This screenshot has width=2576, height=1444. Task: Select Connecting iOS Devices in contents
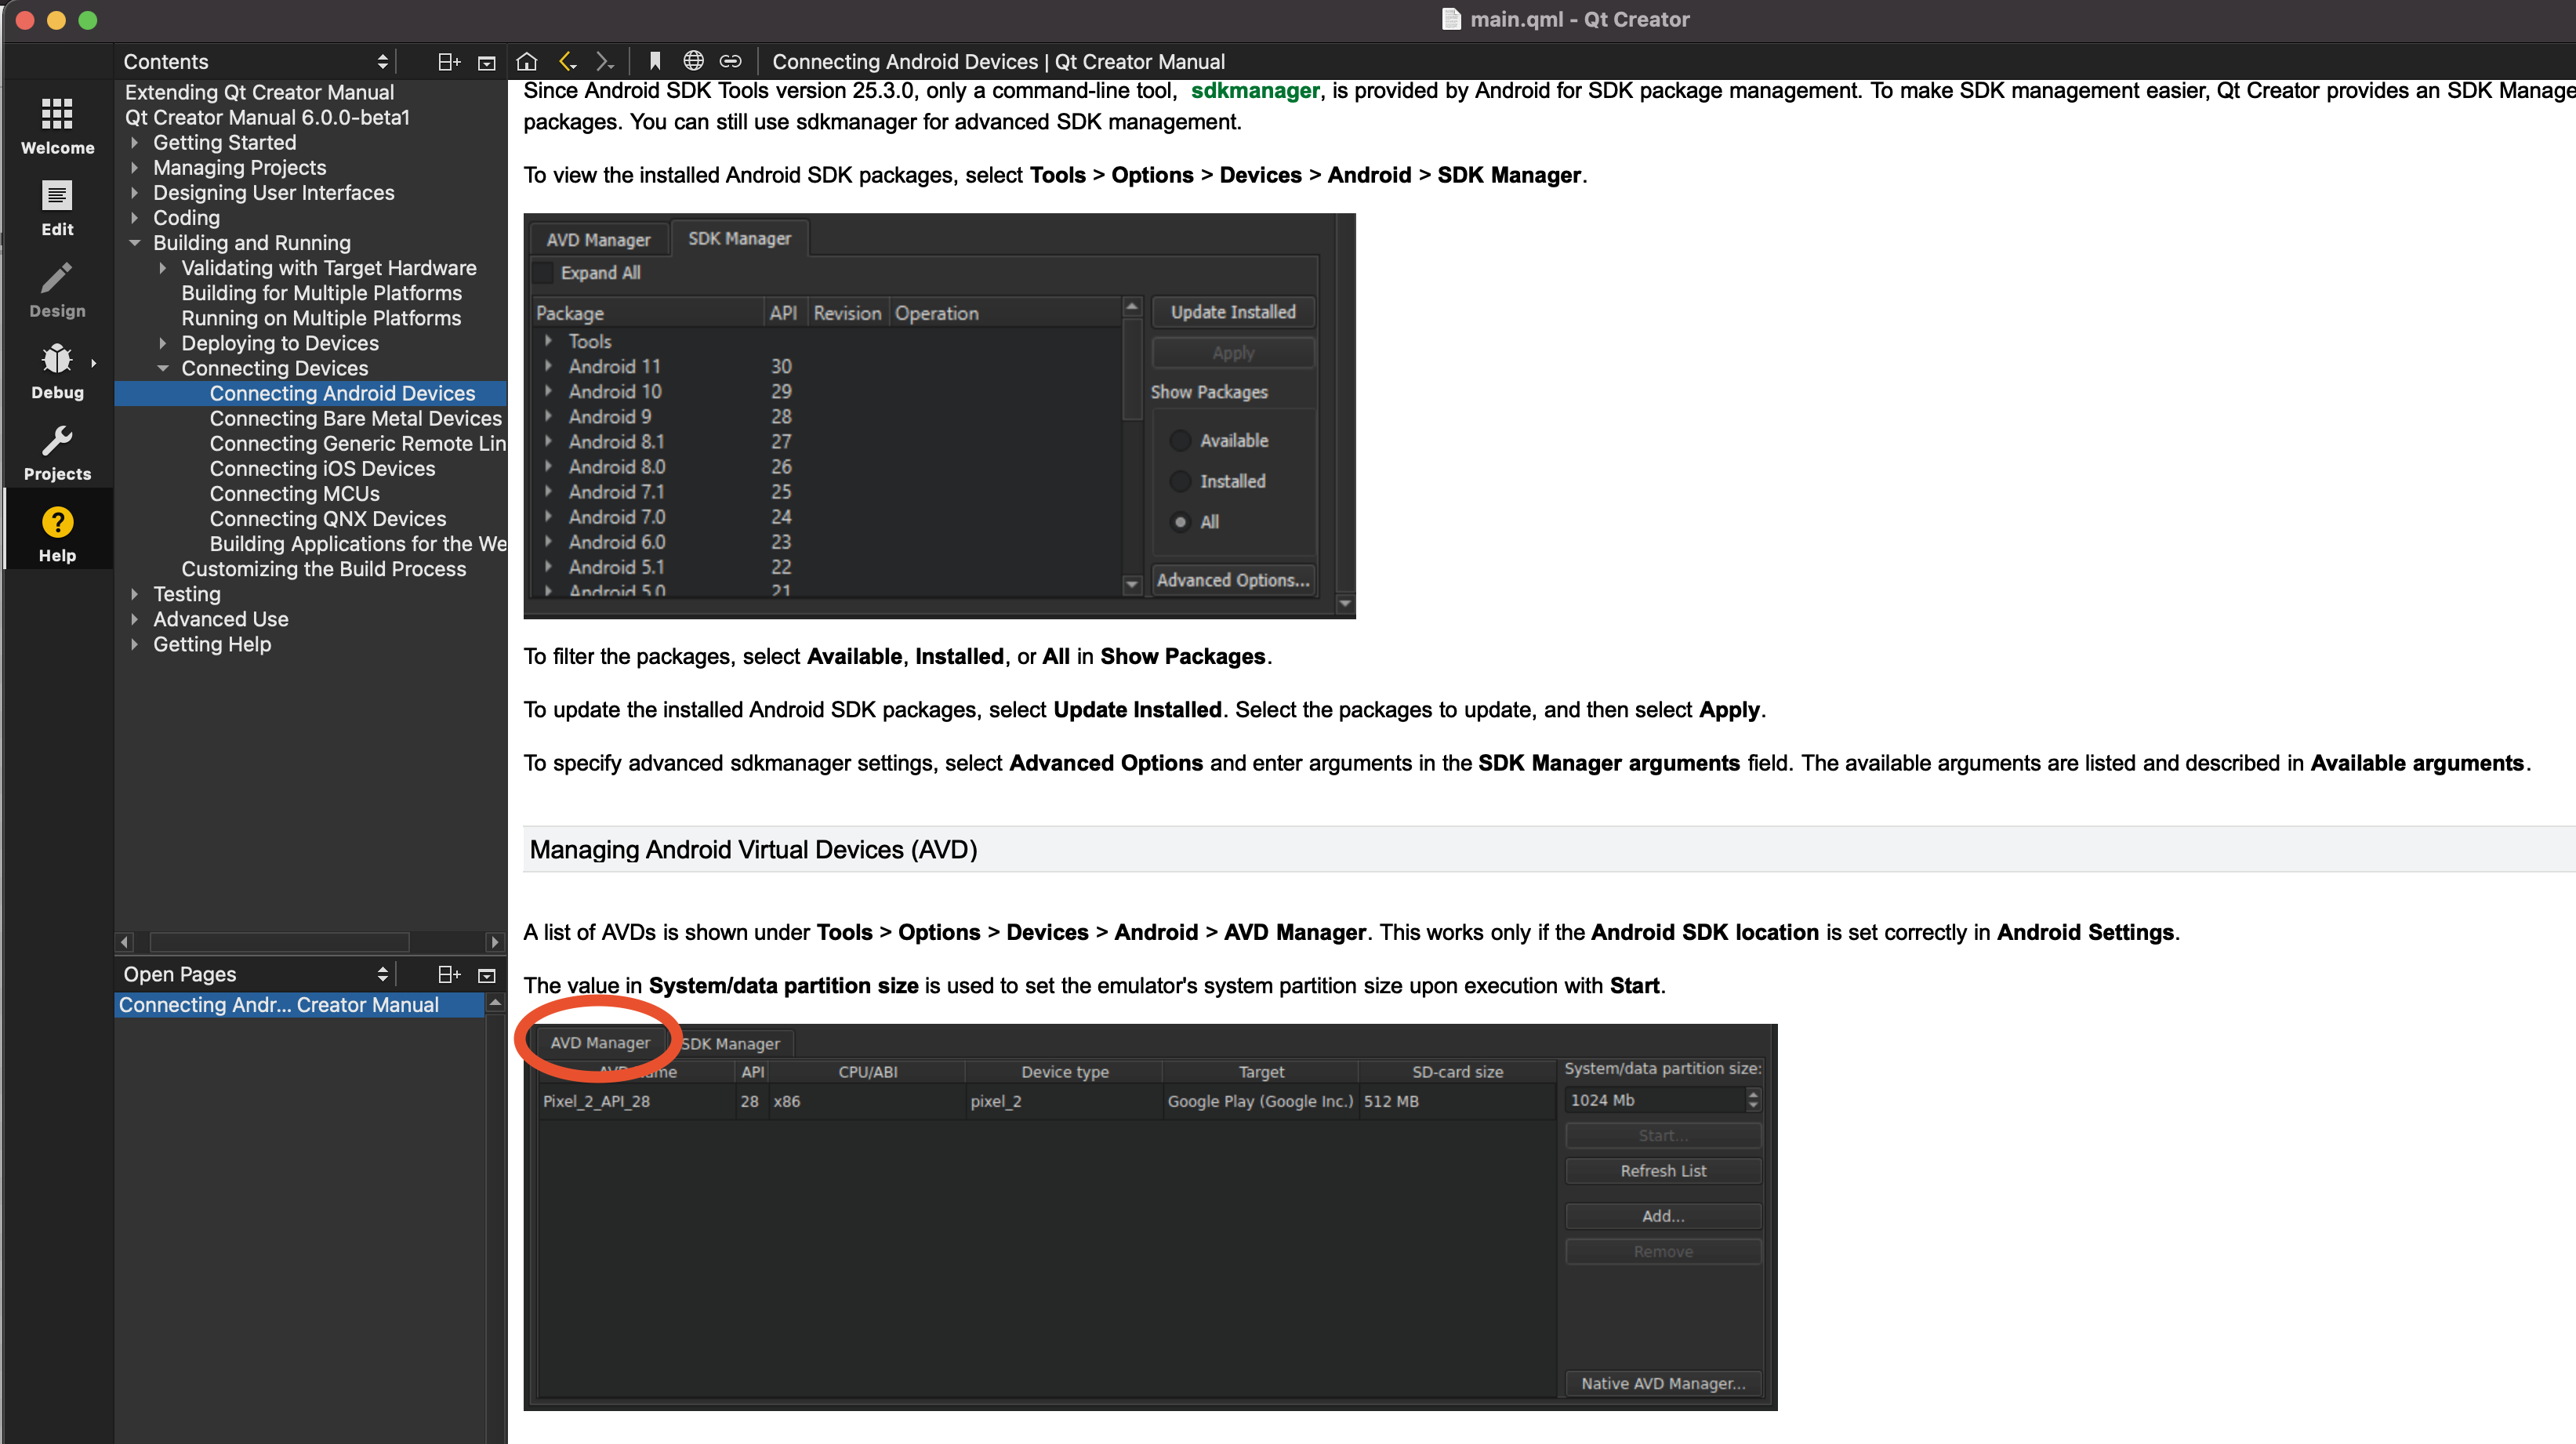coord(322,468)
